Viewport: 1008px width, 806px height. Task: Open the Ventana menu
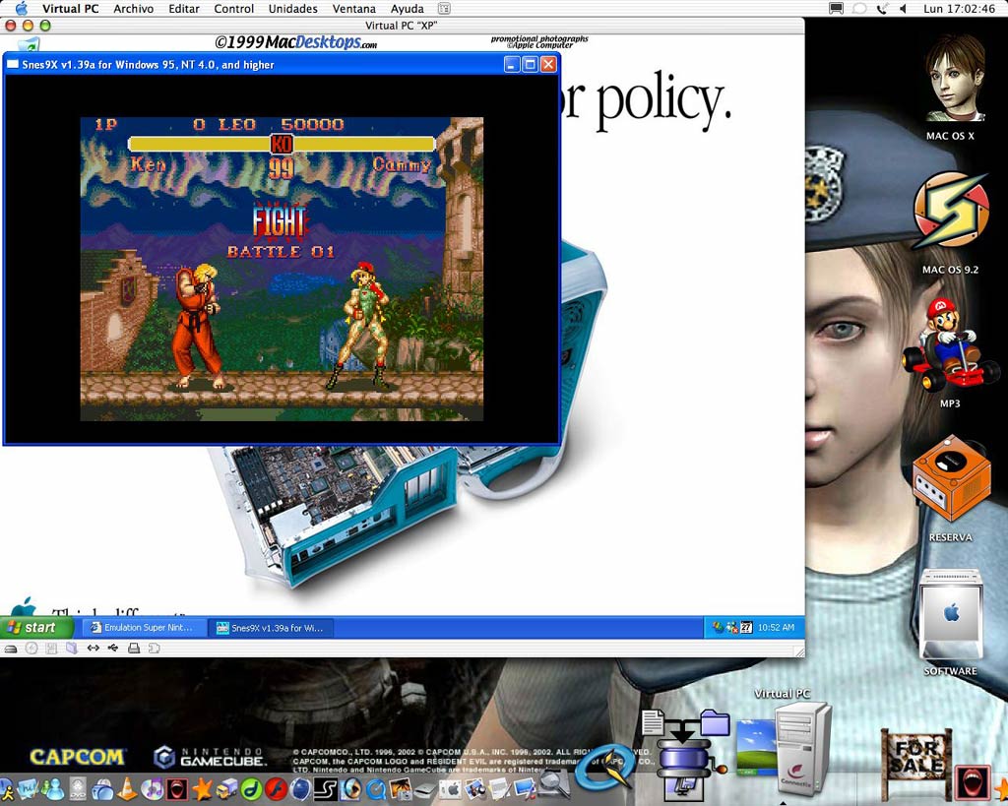click(x=354, y=9)
